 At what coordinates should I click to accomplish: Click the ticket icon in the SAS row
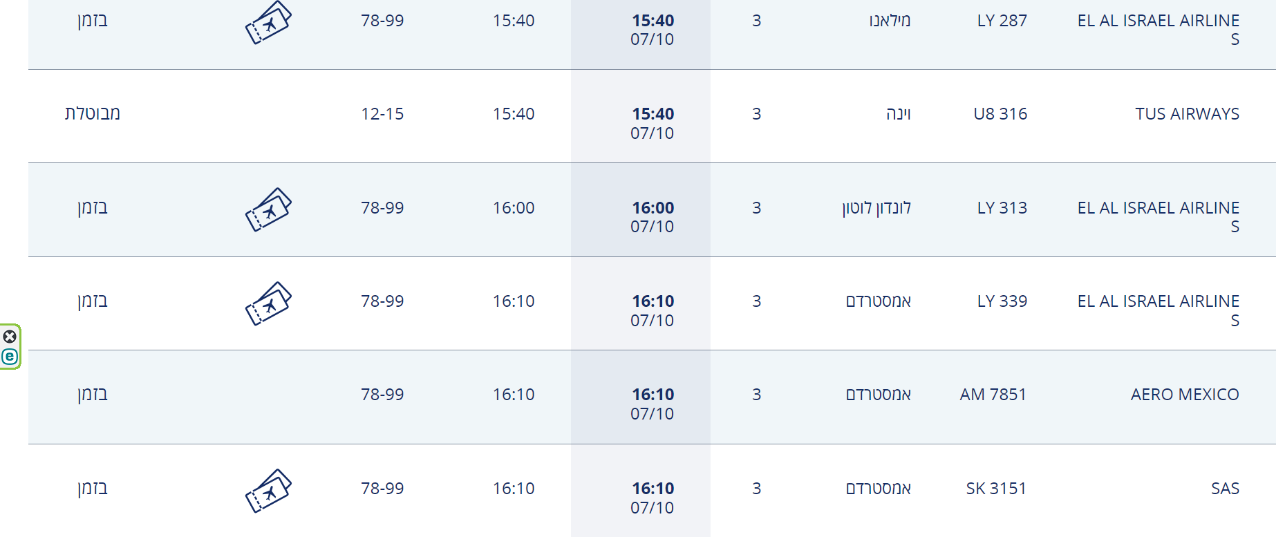pos(268,491)
